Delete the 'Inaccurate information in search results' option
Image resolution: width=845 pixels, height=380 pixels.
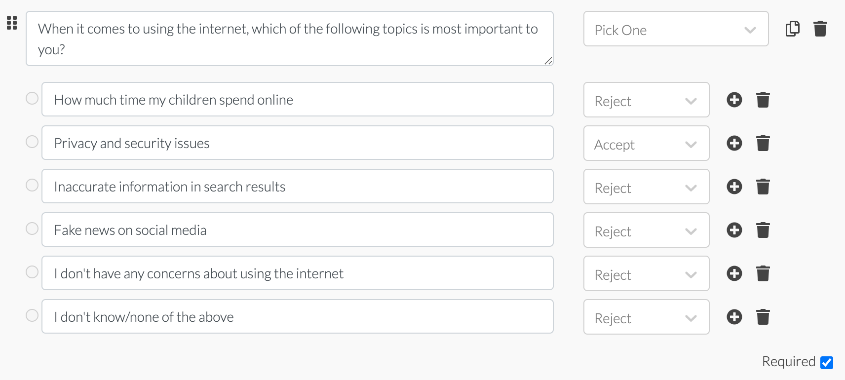pos(763,187)
